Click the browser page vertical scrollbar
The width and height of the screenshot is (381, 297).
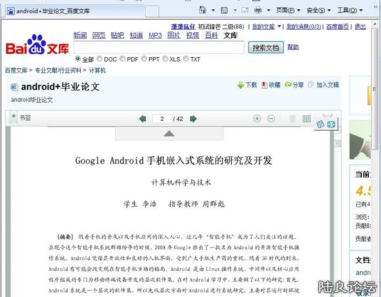pyautogui.click(x=374, y=89)
